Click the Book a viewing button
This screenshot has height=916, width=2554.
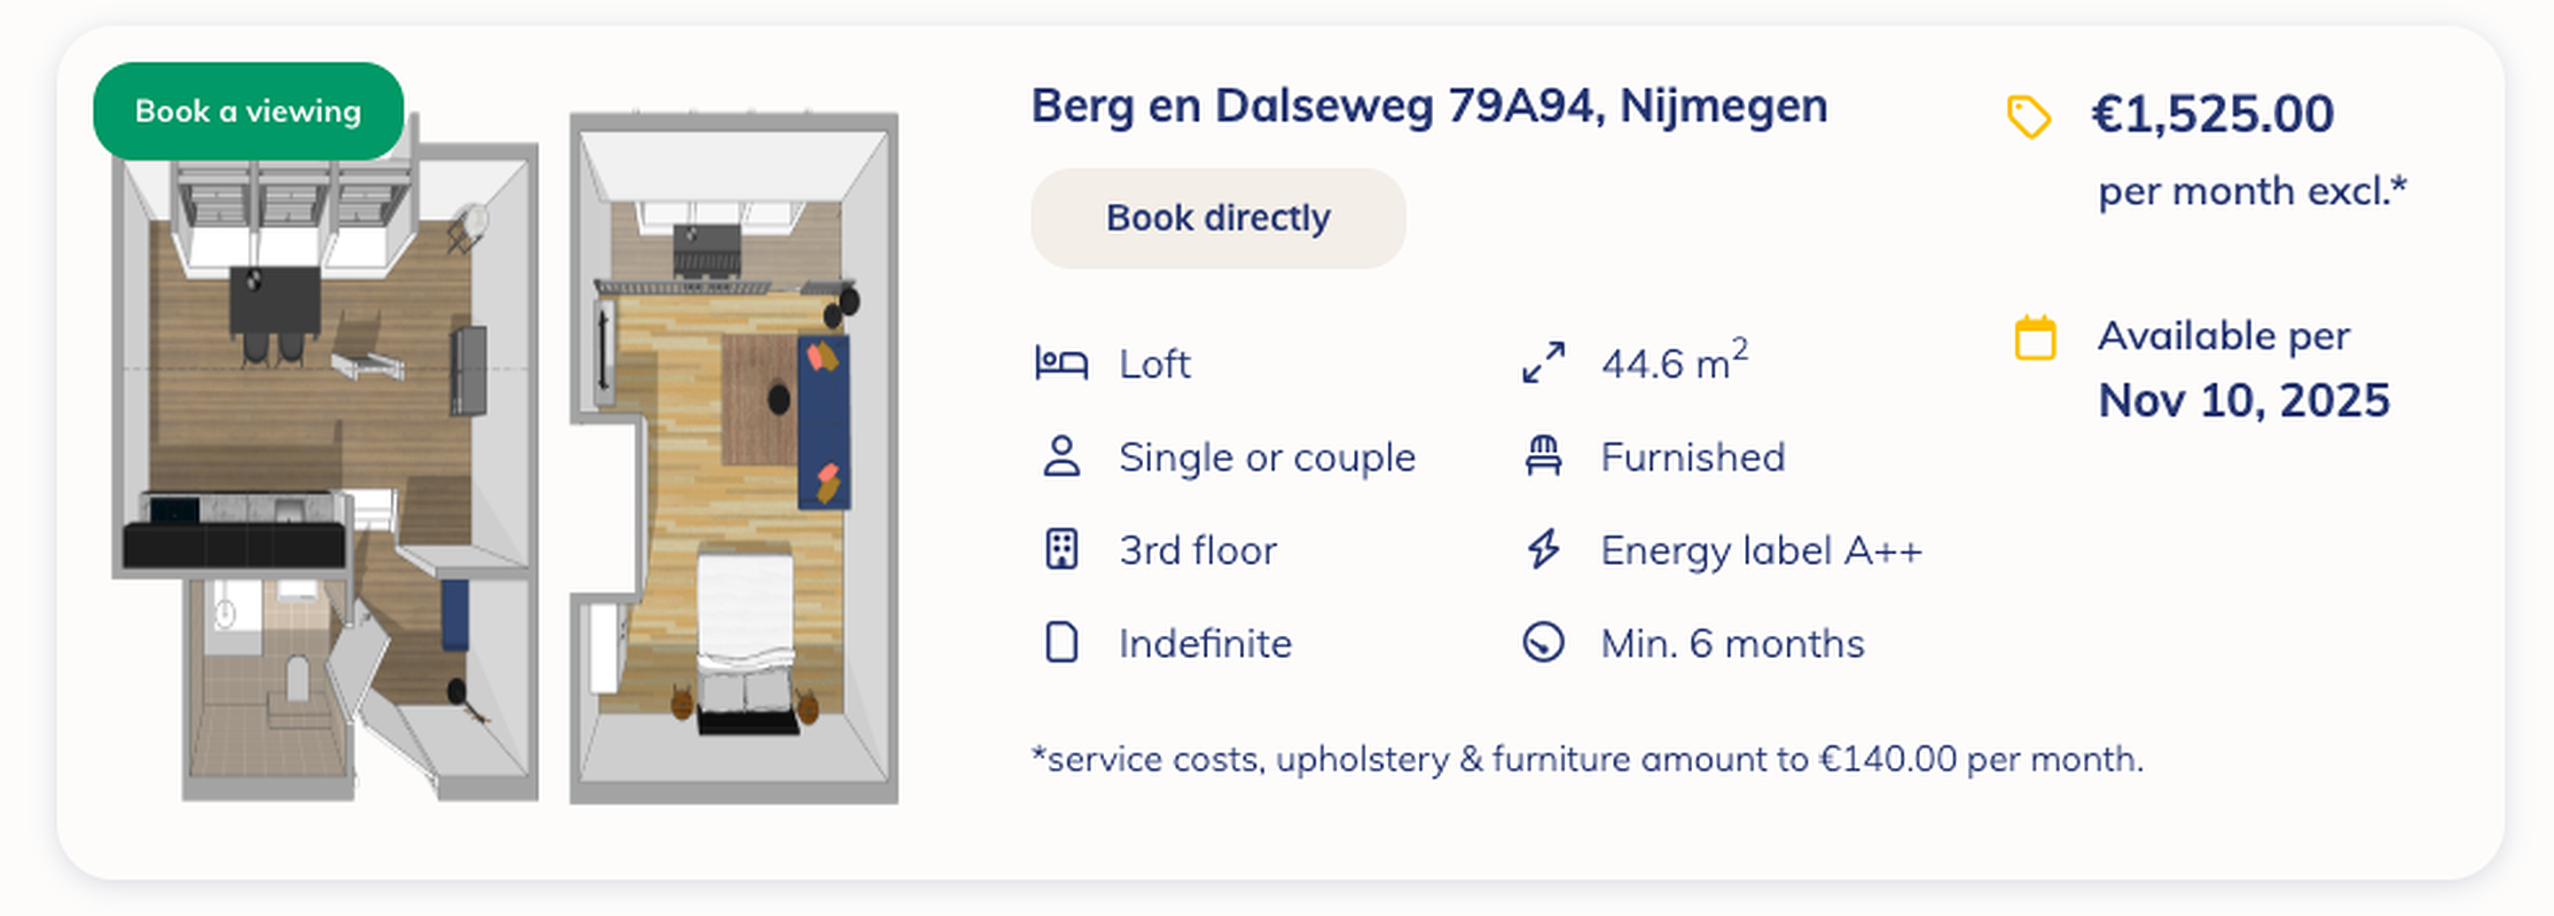(248, 111)
